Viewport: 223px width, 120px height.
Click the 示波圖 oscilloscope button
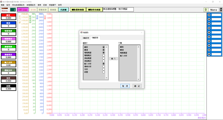tap(64, 9)
